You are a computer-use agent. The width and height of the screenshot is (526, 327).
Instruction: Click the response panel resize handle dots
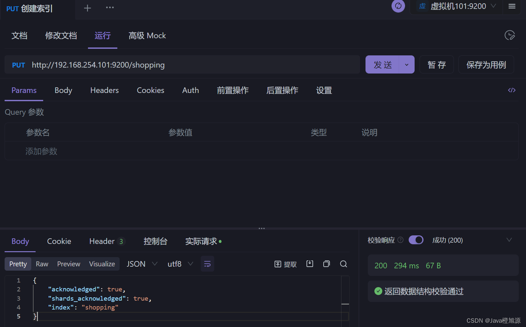pyautogui.click(x=262, y=228)
